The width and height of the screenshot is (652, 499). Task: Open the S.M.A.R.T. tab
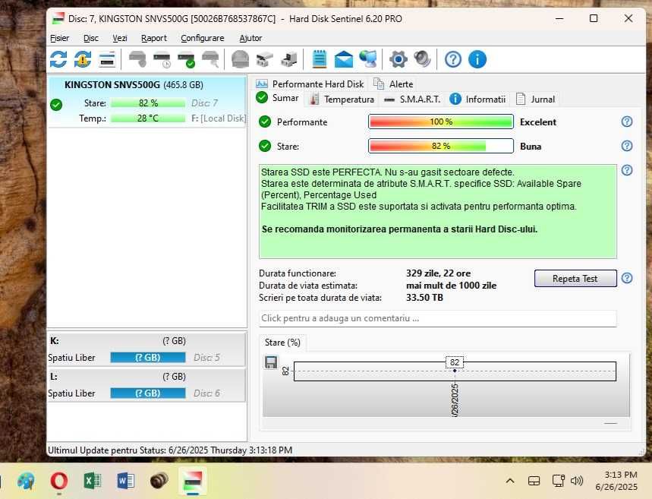[x=412, y=99]
